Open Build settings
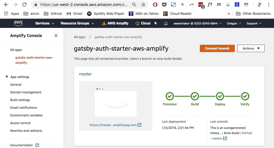Image resolution: width=274 pixels, height=148 pixels. pos(20,100)
